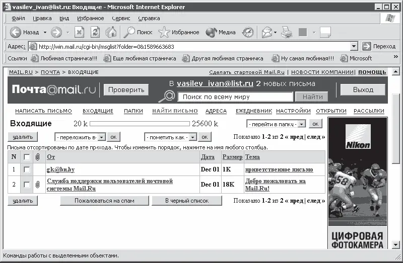Open the Любимая страничка!!! link shortcut
Screen dimensions: 403x263
[64, 58]
